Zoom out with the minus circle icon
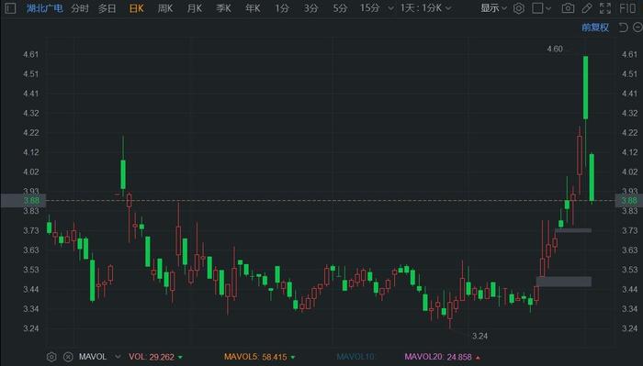This screenshot has height=366, width=643. pos(637,28)
